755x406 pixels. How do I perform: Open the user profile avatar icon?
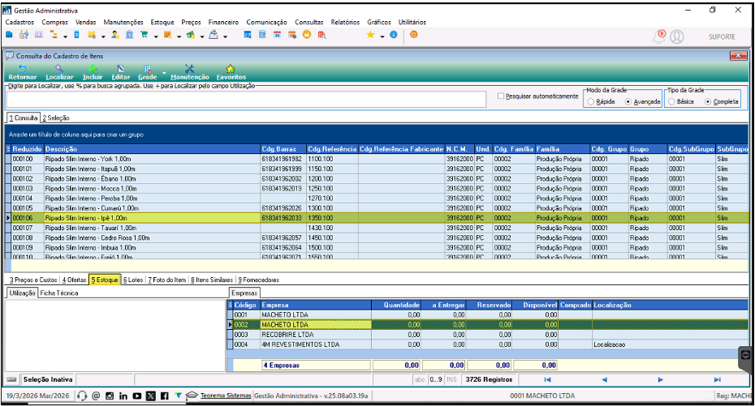tap(676, 36)
